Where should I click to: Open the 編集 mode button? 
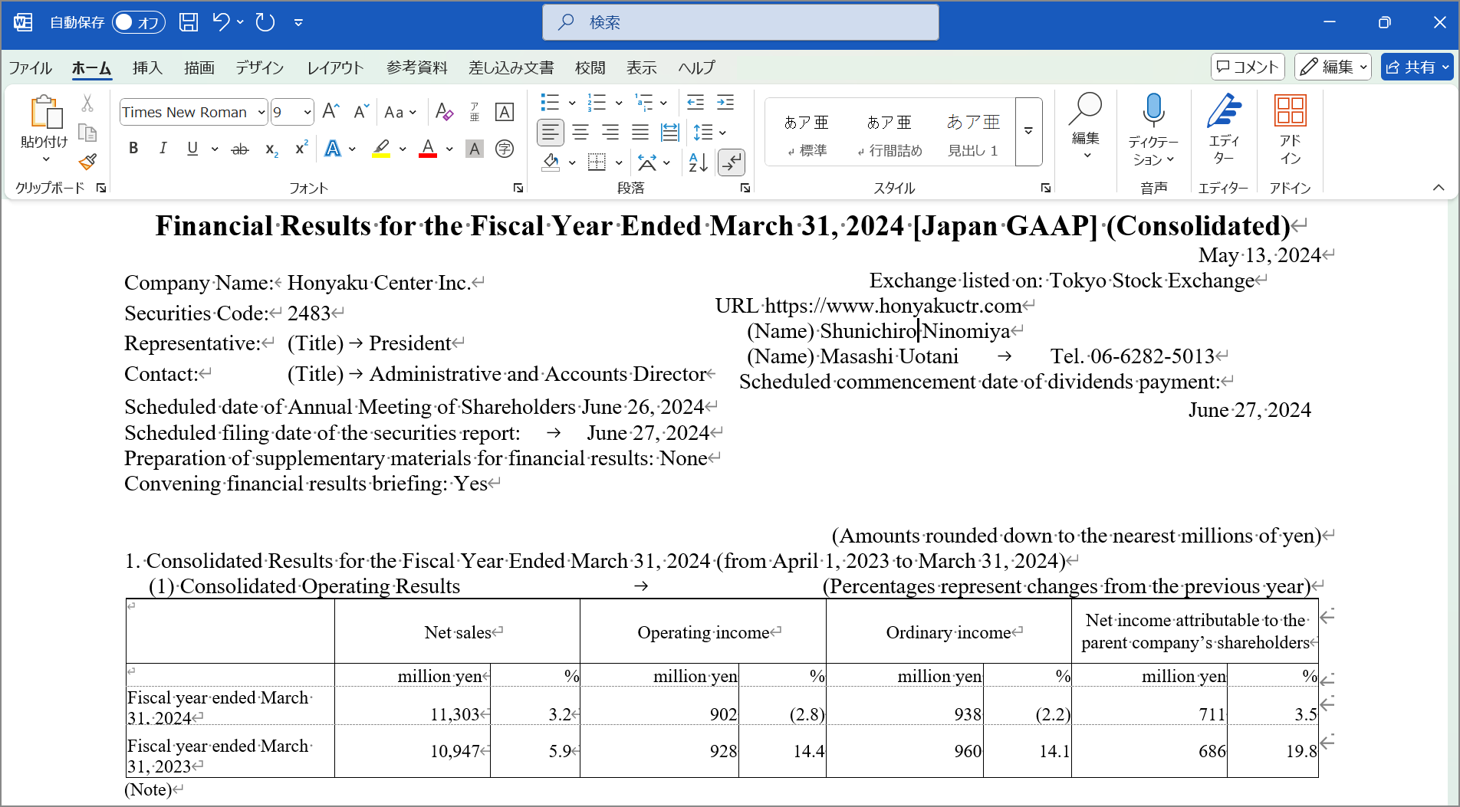1333,67
